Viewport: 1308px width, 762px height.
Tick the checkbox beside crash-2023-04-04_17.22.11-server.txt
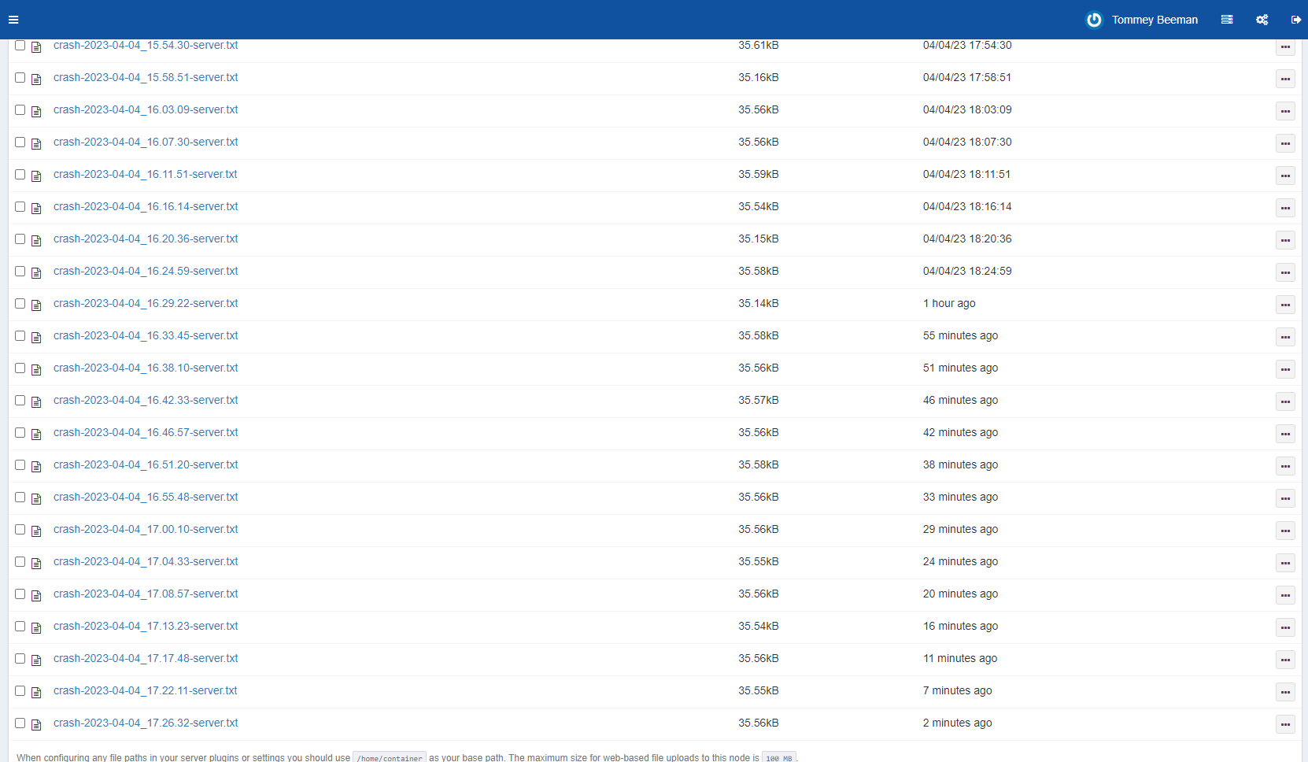coord(20,691)
